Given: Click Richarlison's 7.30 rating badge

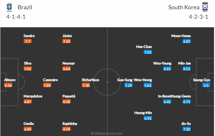Looking at the screenshot, I should point(86,85).
